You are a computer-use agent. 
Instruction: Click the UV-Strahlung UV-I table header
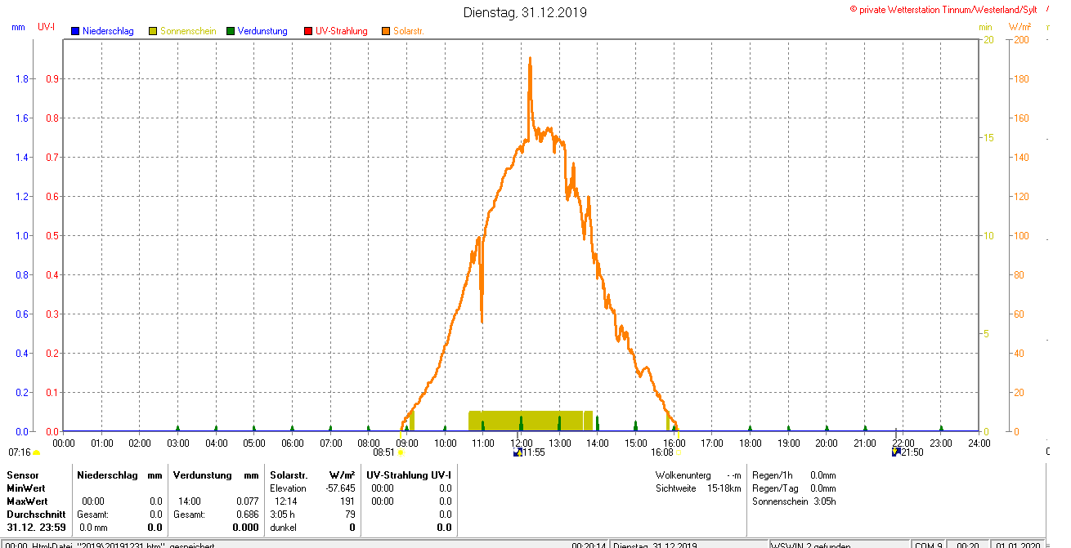[x=409, y=475]
